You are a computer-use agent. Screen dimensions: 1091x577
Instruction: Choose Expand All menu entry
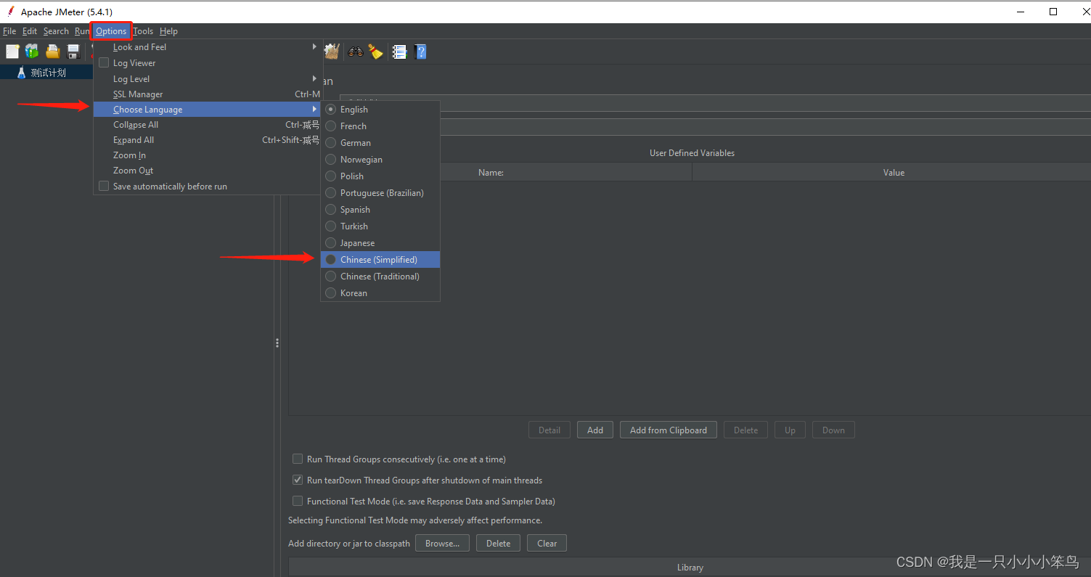[x=208, y=140]
